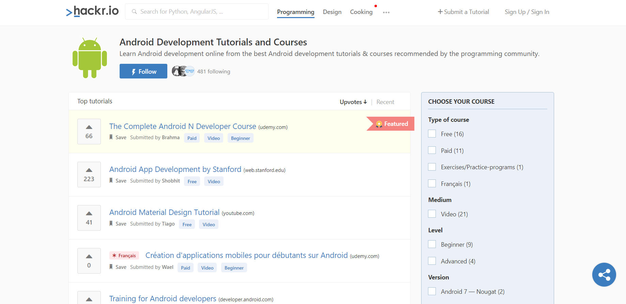This screenshot has width=626, height=304.
Task: Click Beginner tag on Wael's tutorial
Action: [234, 268]
